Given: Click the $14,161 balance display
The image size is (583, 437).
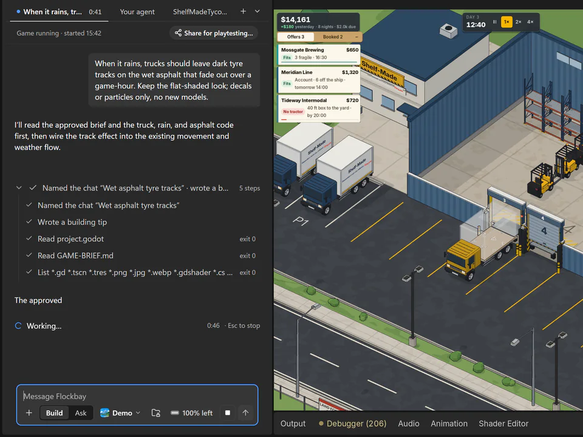Looking at the screenshot, I should [x=296, y=19].
